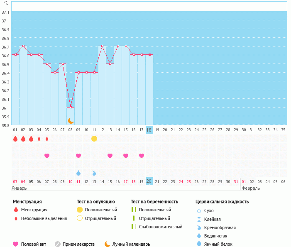This screenshot has width=291, height=247.
Task: Select the 36.0 temperature point on day 08
Action: coord(71,107)
